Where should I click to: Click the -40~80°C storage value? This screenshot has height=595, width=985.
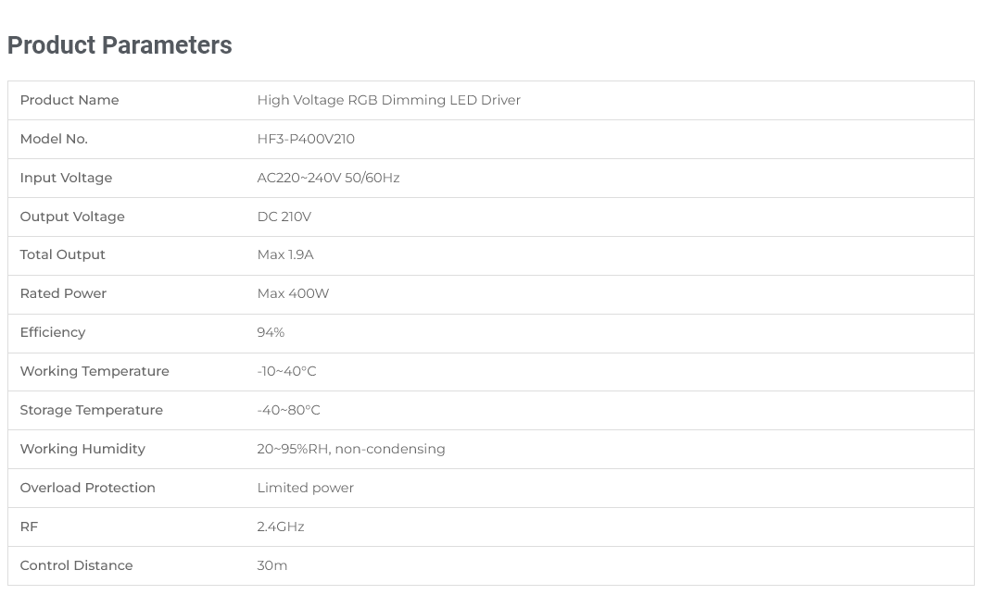click(x=288, y=410)
